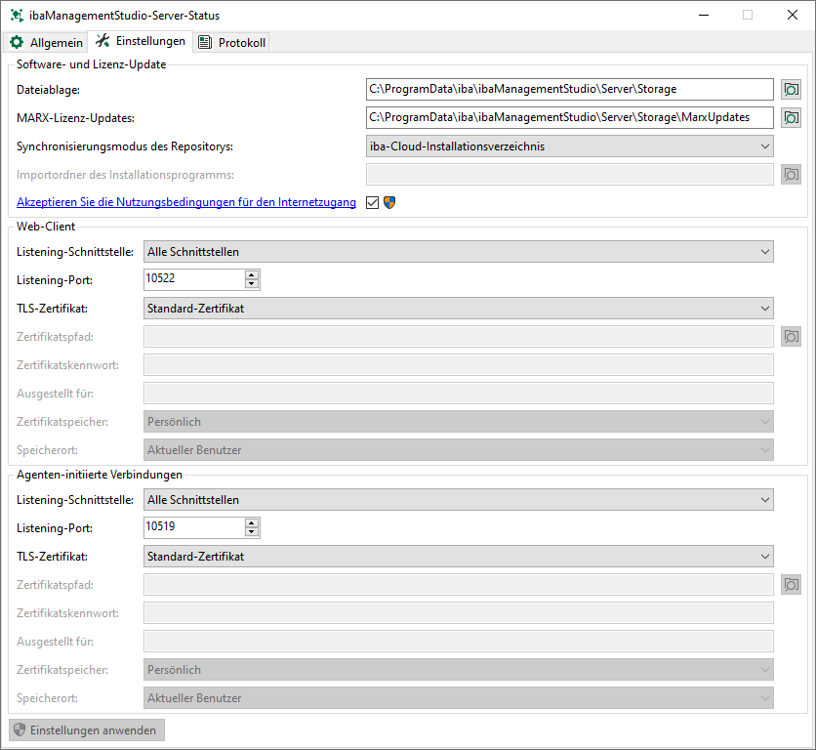Increase the Web-Client Listening-Port with up arrow
This screenshot has height=750, width=816.
pyautogui.click(x=252, y=274)
